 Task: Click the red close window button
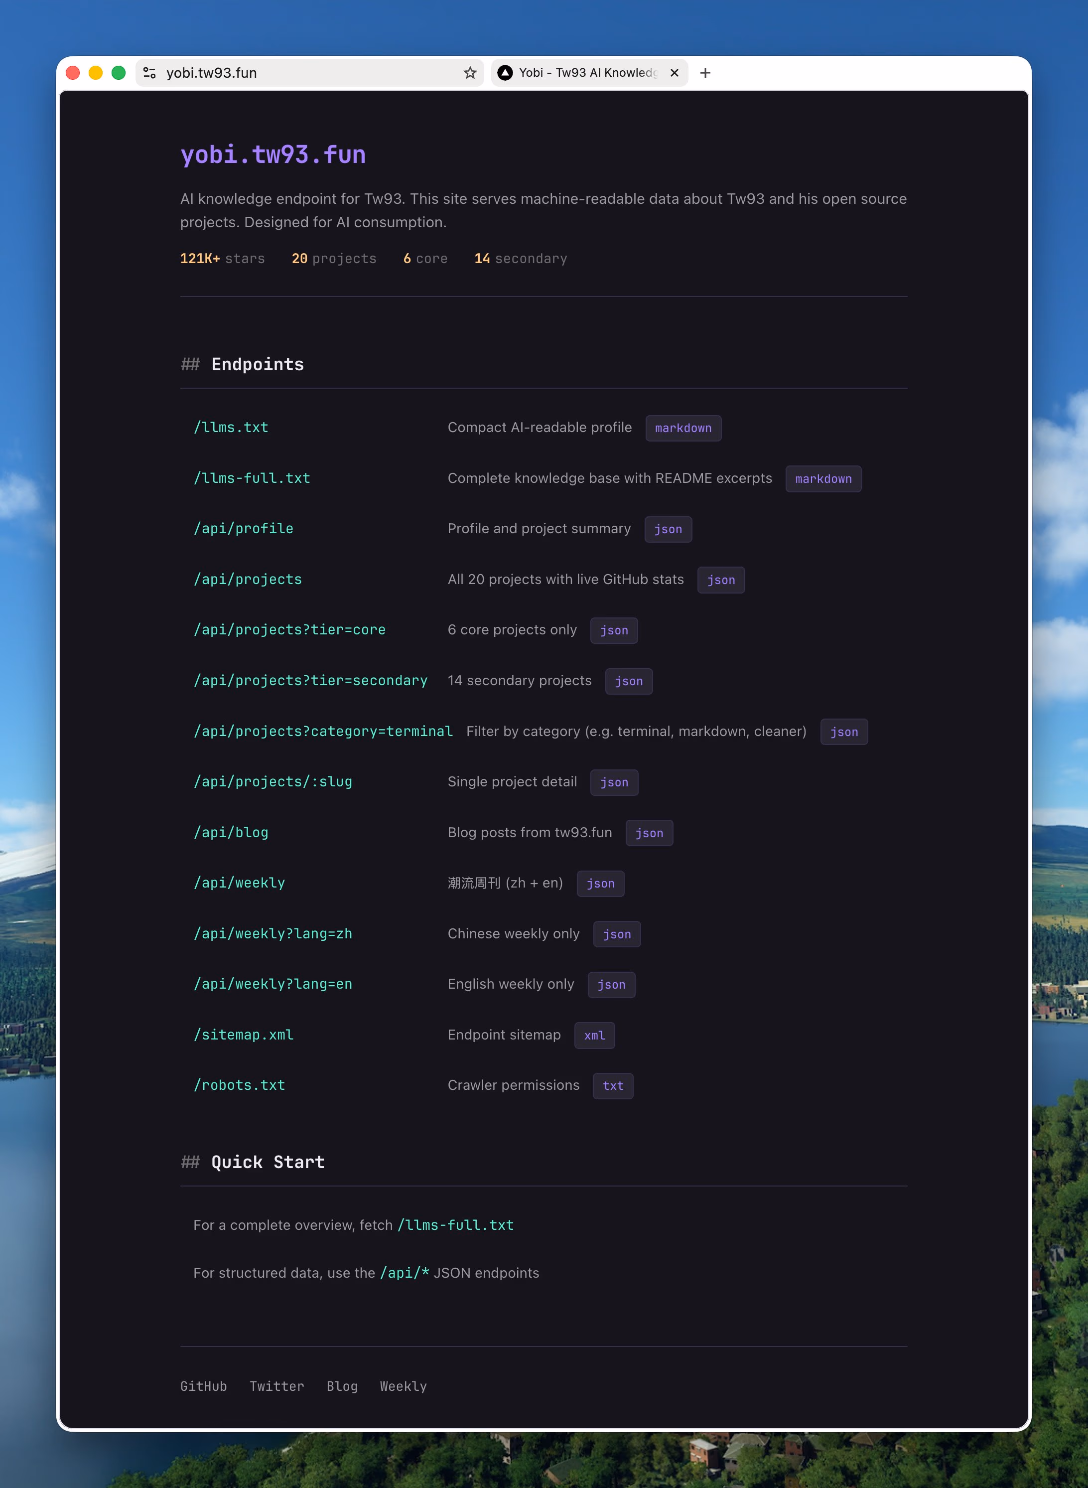coord(73,72)
